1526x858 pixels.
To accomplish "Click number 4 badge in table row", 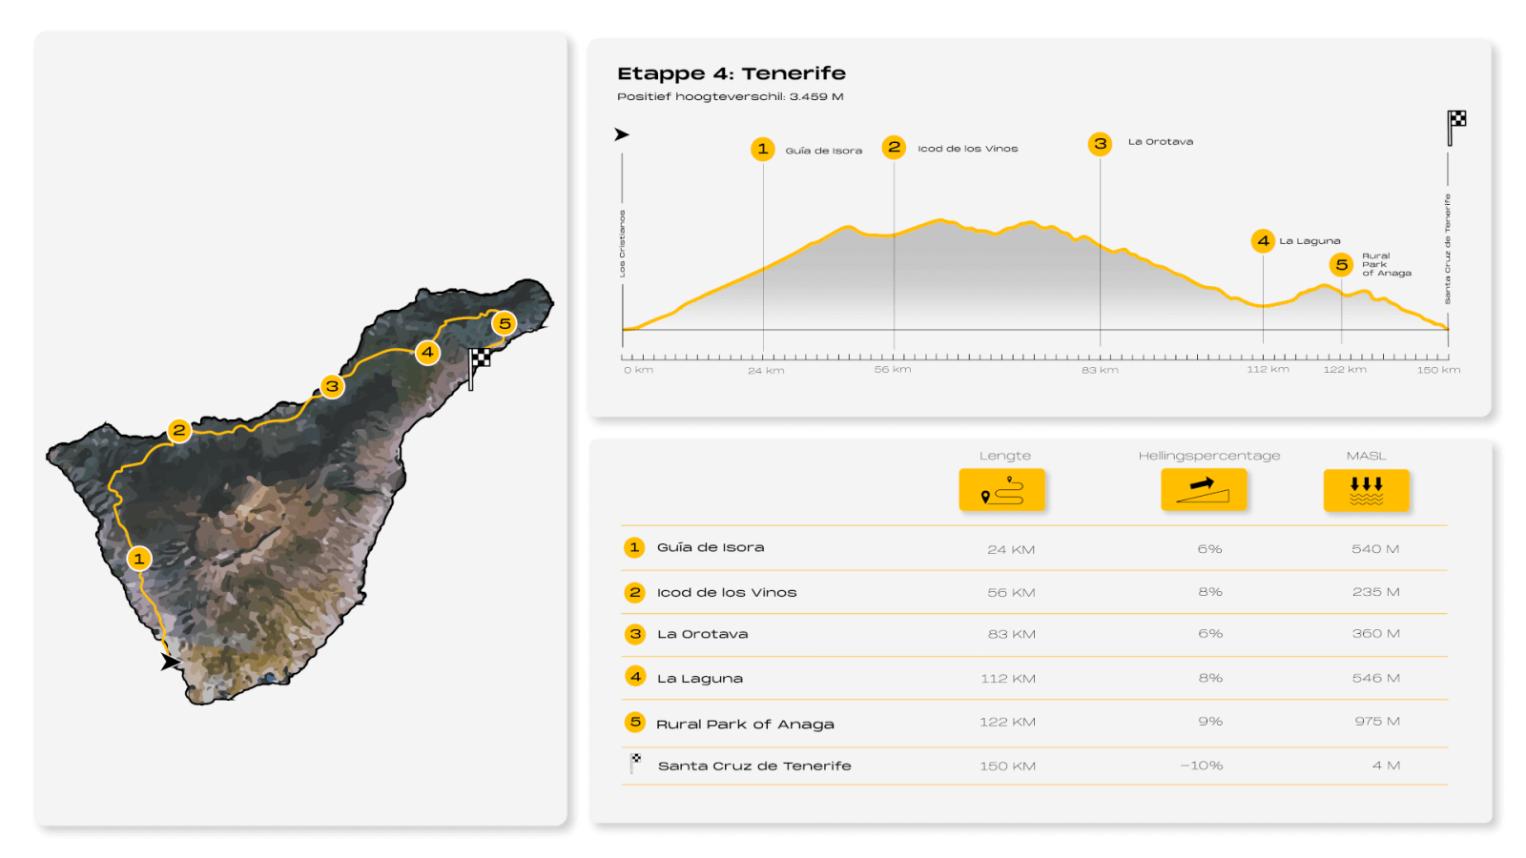I will 635,676.
